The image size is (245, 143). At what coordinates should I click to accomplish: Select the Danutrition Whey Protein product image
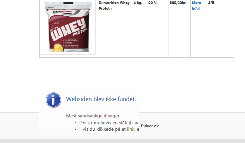coord(68,27)
